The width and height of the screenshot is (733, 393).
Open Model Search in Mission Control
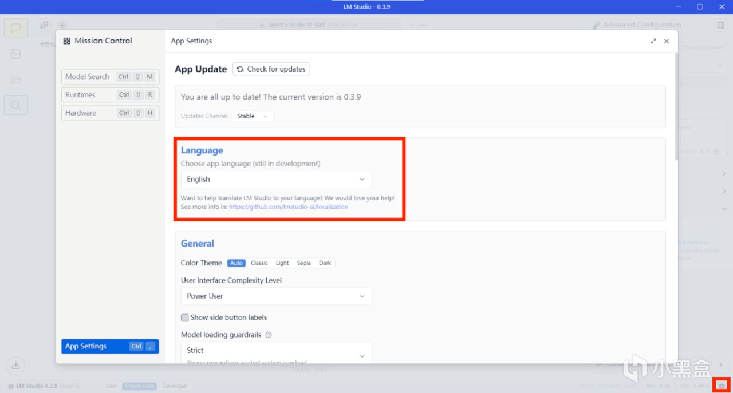coord(110,77)
